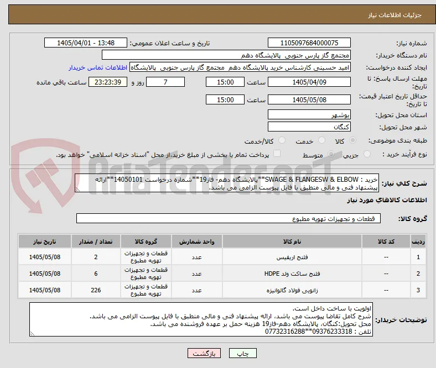Select the جزیی purchase type radio

(x=367, y=154)
